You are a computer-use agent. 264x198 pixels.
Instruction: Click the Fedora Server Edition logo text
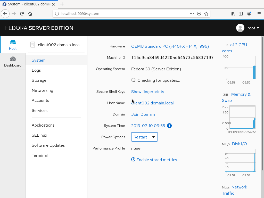(39, 28)
